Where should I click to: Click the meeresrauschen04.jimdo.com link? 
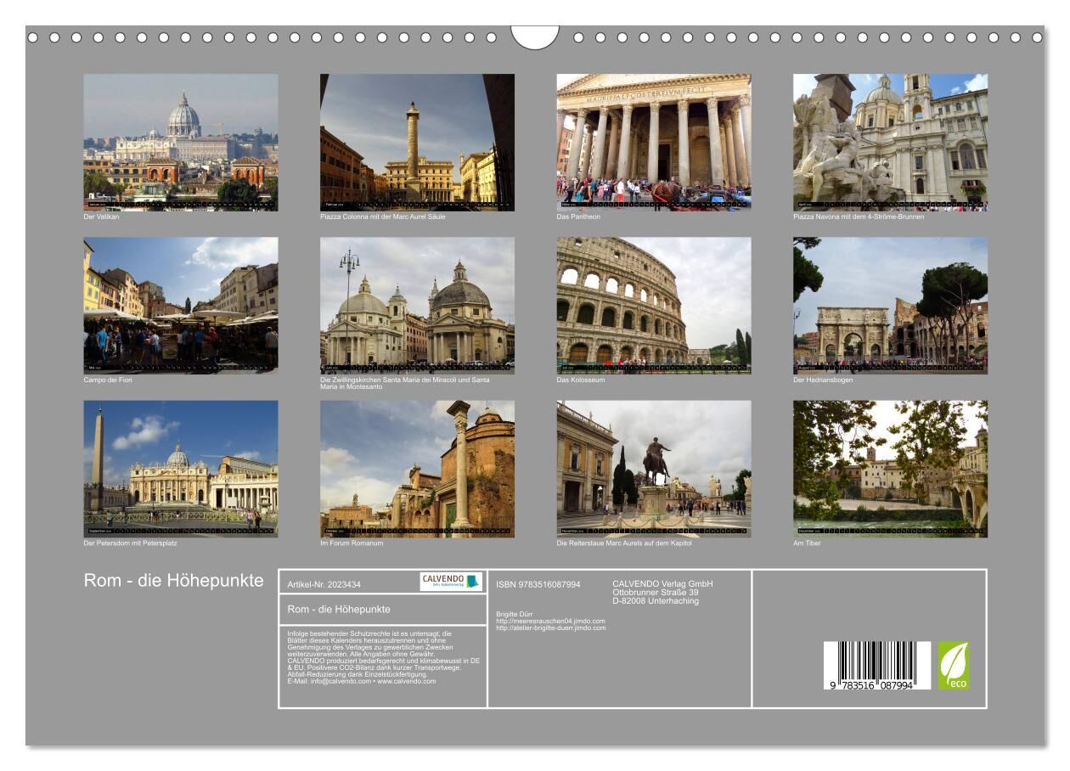click(x=550, y=621)
